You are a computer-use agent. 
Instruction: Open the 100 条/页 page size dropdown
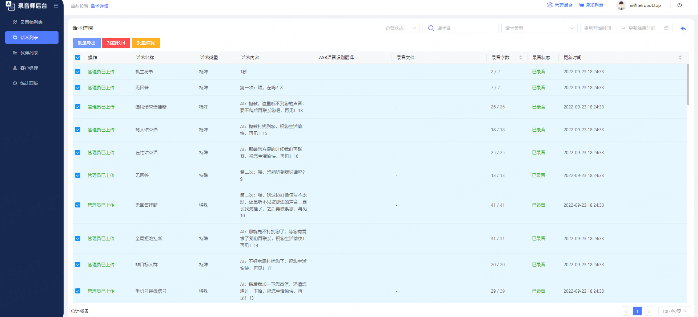point(674,311)
